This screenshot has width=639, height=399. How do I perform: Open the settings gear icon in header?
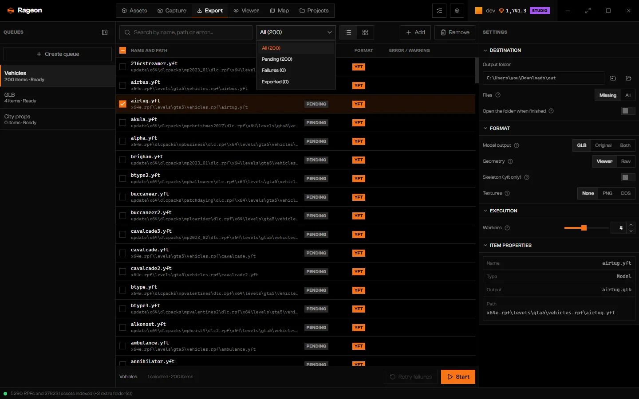point(457,11)
